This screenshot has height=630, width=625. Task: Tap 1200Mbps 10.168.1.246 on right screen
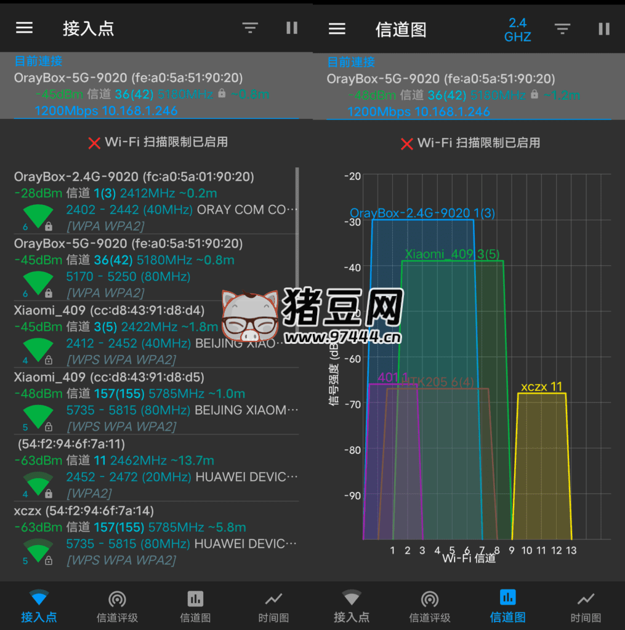pos(418,111)
